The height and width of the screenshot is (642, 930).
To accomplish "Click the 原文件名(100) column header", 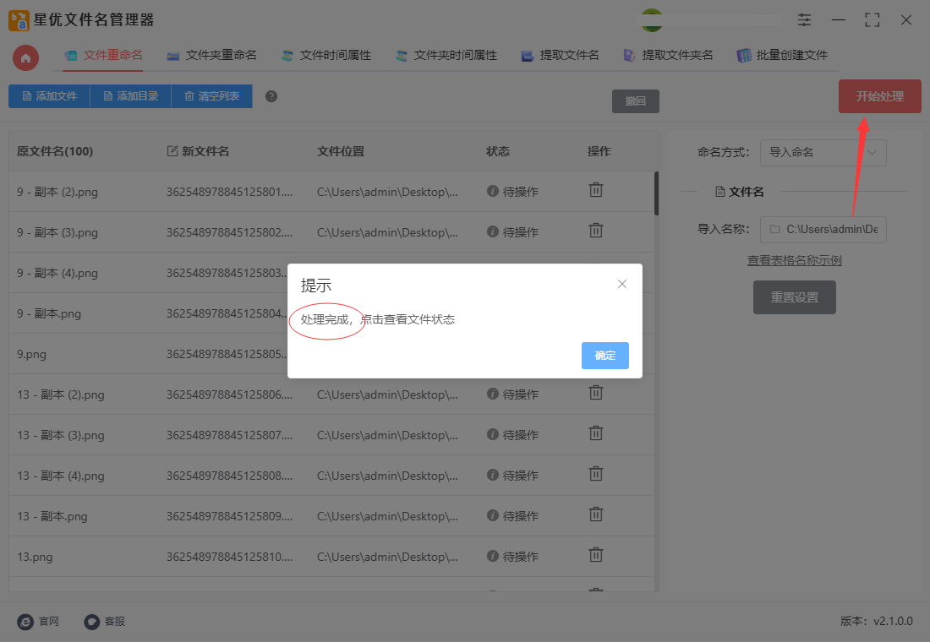I will click(55, 151).
